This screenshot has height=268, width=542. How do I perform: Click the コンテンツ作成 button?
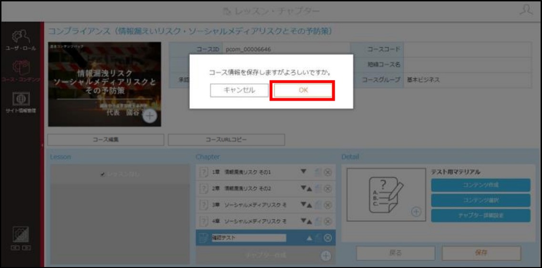click(x=481, y=185)
